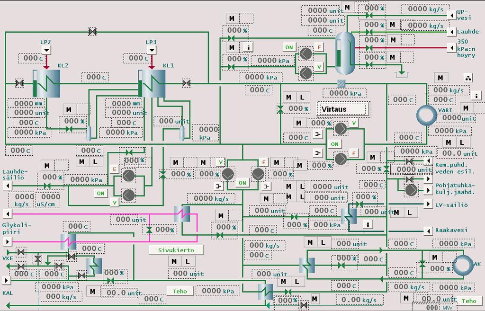Open the info icon right of VARI values
The height and width of the screenshot is (311, 485).
pos(476,96)
